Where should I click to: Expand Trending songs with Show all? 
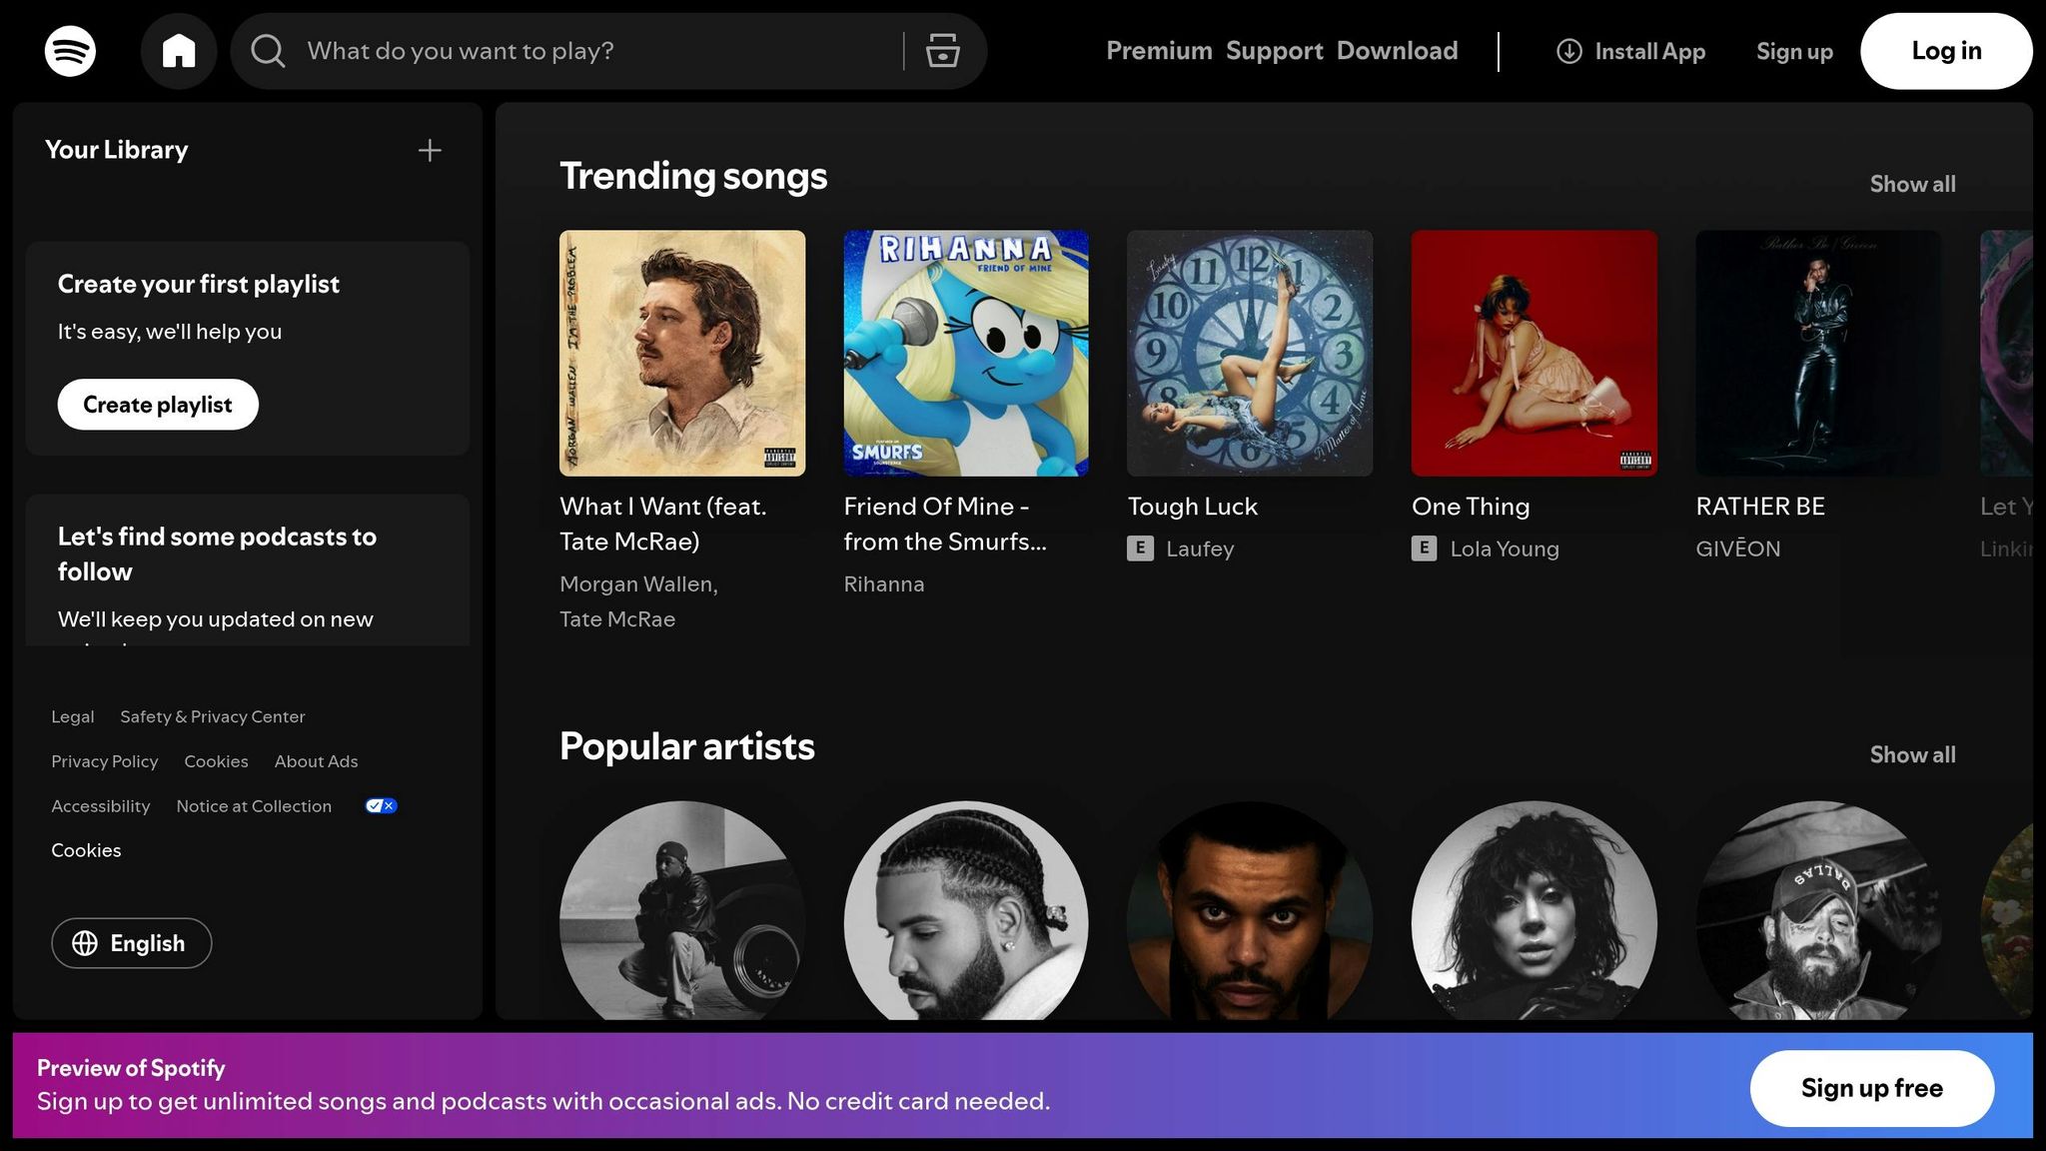pyautogui.click(x=1912, y=184)
